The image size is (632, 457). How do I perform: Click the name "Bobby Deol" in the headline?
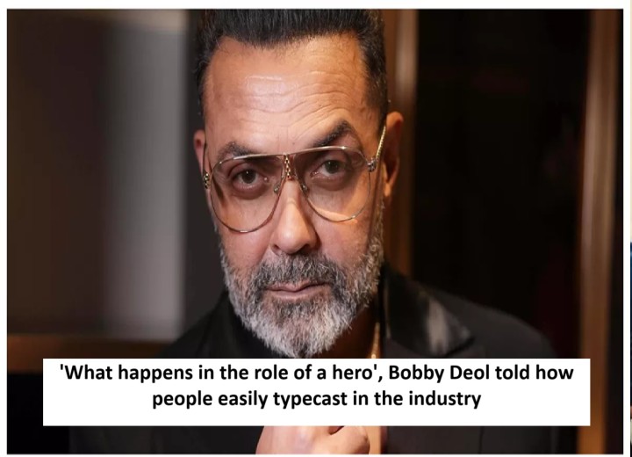[x=439, y=373]
